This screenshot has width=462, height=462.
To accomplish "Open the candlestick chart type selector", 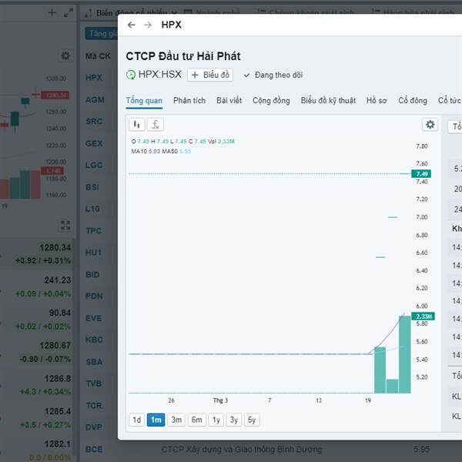I will point(136,124).
